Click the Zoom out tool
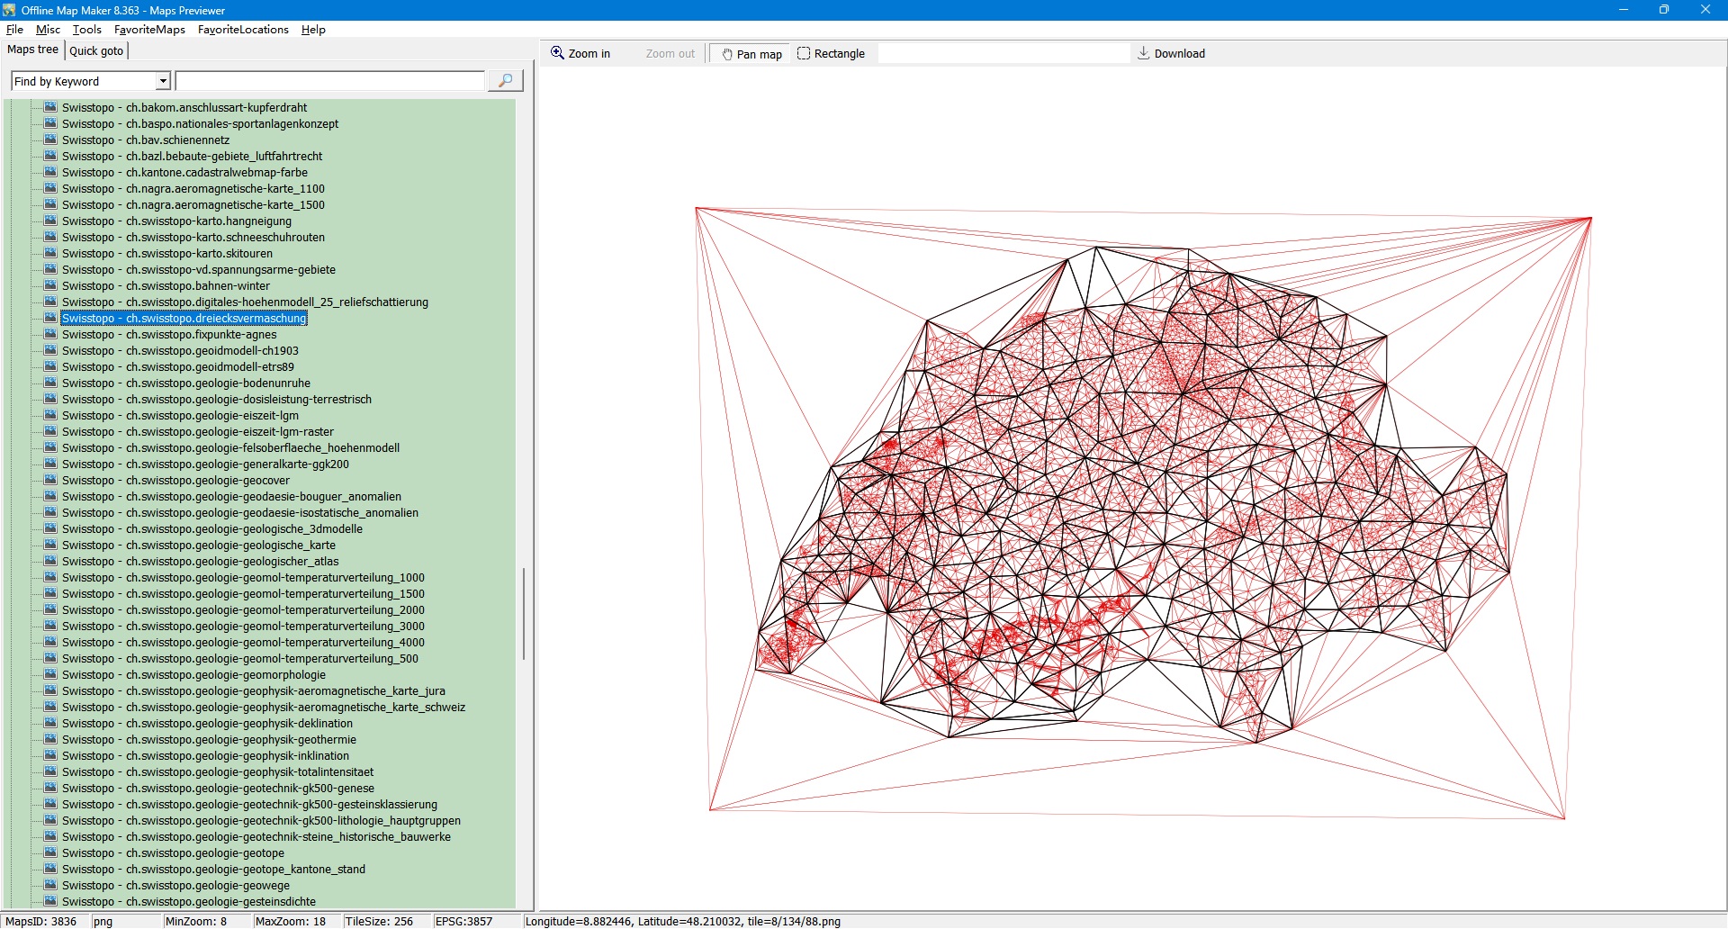The image size is (1728, 929). (670, 54)
